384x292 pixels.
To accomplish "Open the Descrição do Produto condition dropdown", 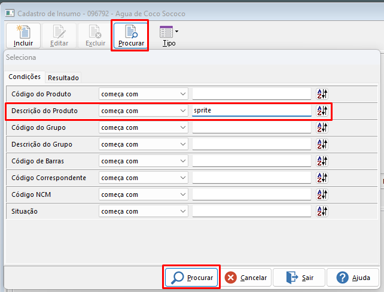I will [144, 111].
